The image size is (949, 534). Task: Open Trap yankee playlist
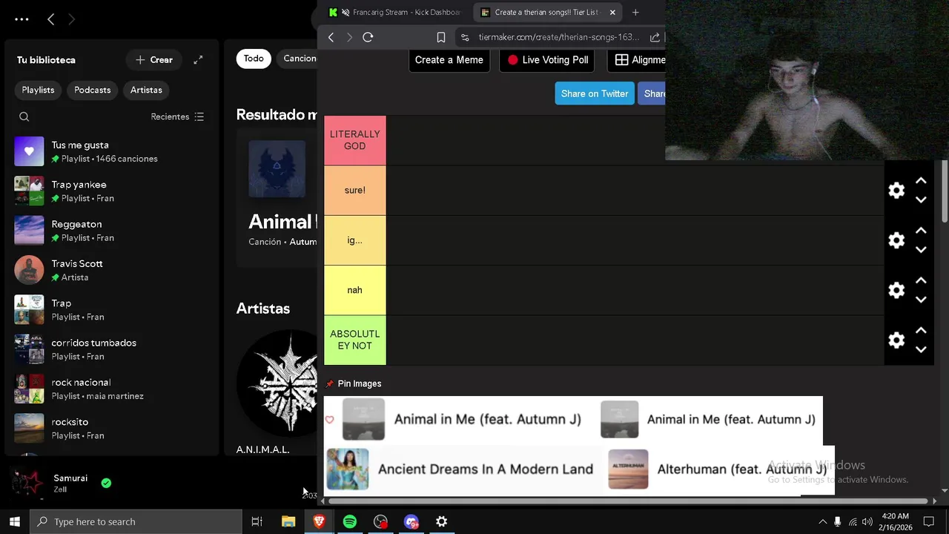pos(111,191)
